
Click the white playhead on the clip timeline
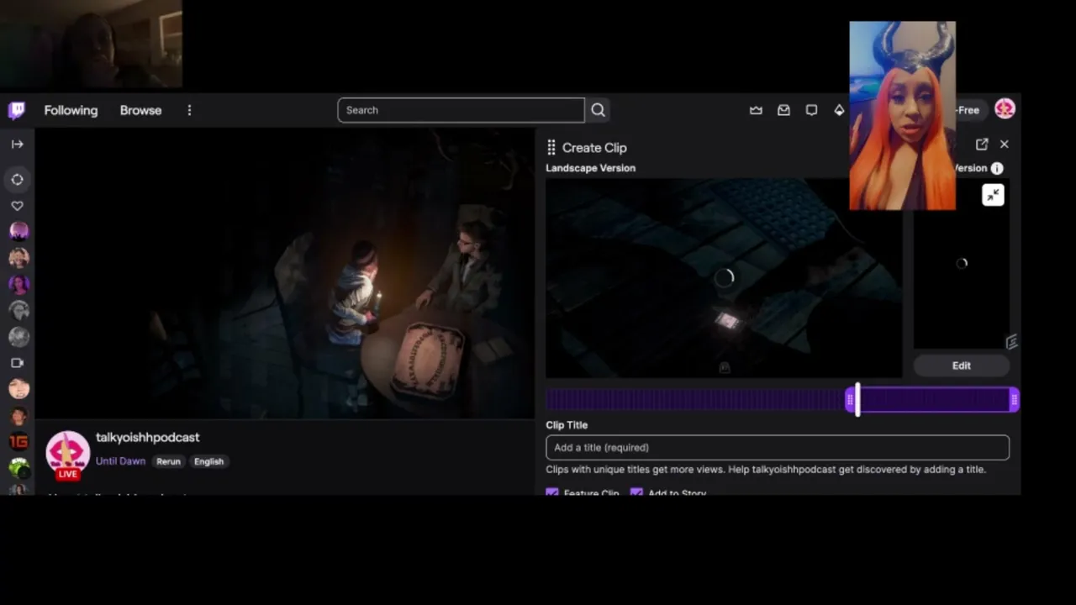pyautogui.click(x=857, y=400)
